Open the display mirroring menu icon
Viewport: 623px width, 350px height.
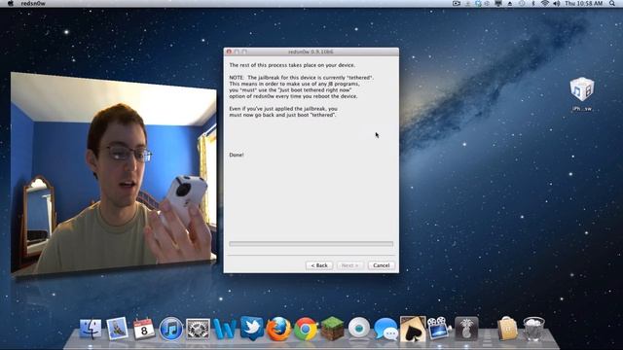point(498,3)
